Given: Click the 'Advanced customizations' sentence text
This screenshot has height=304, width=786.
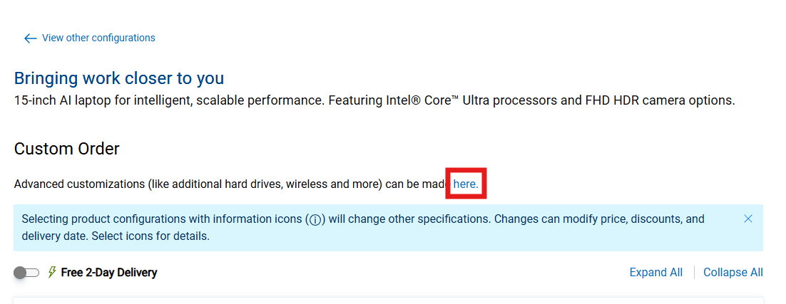Looking at the screenshot, I should (214, 184).
